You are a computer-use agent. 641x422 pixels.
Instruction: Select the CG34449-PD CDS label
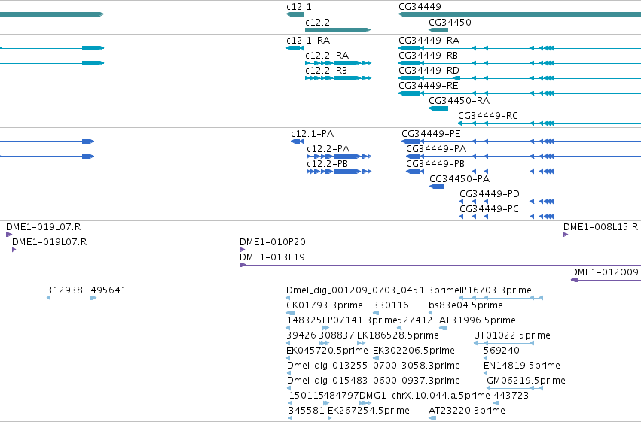point(490,194)
